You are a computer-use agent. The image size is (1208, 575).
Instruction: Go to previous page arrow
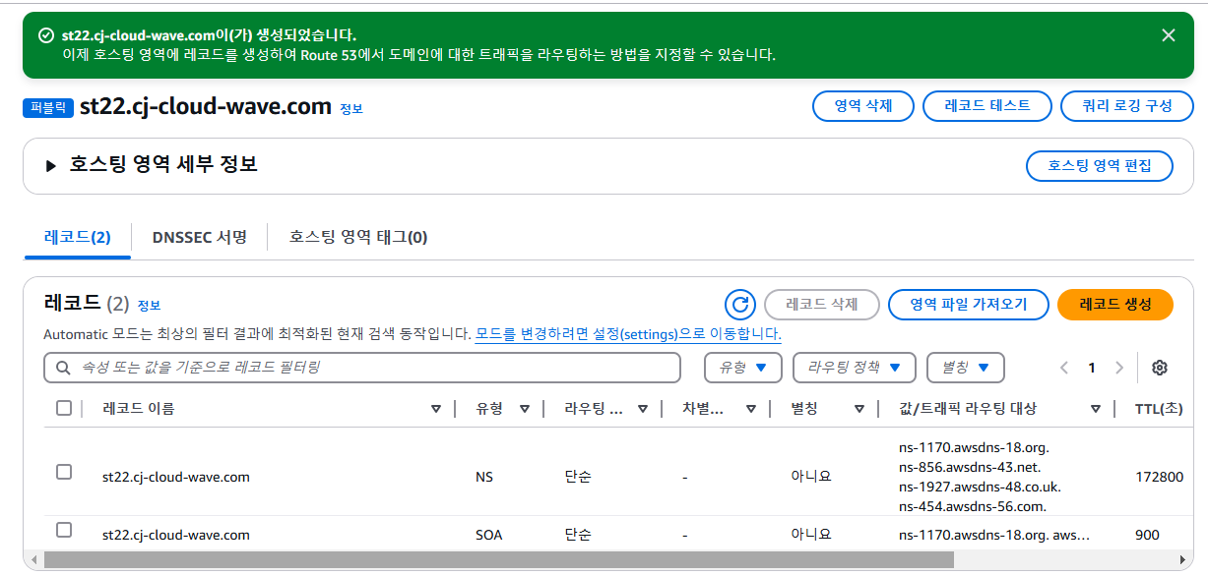pos(1064,368)
